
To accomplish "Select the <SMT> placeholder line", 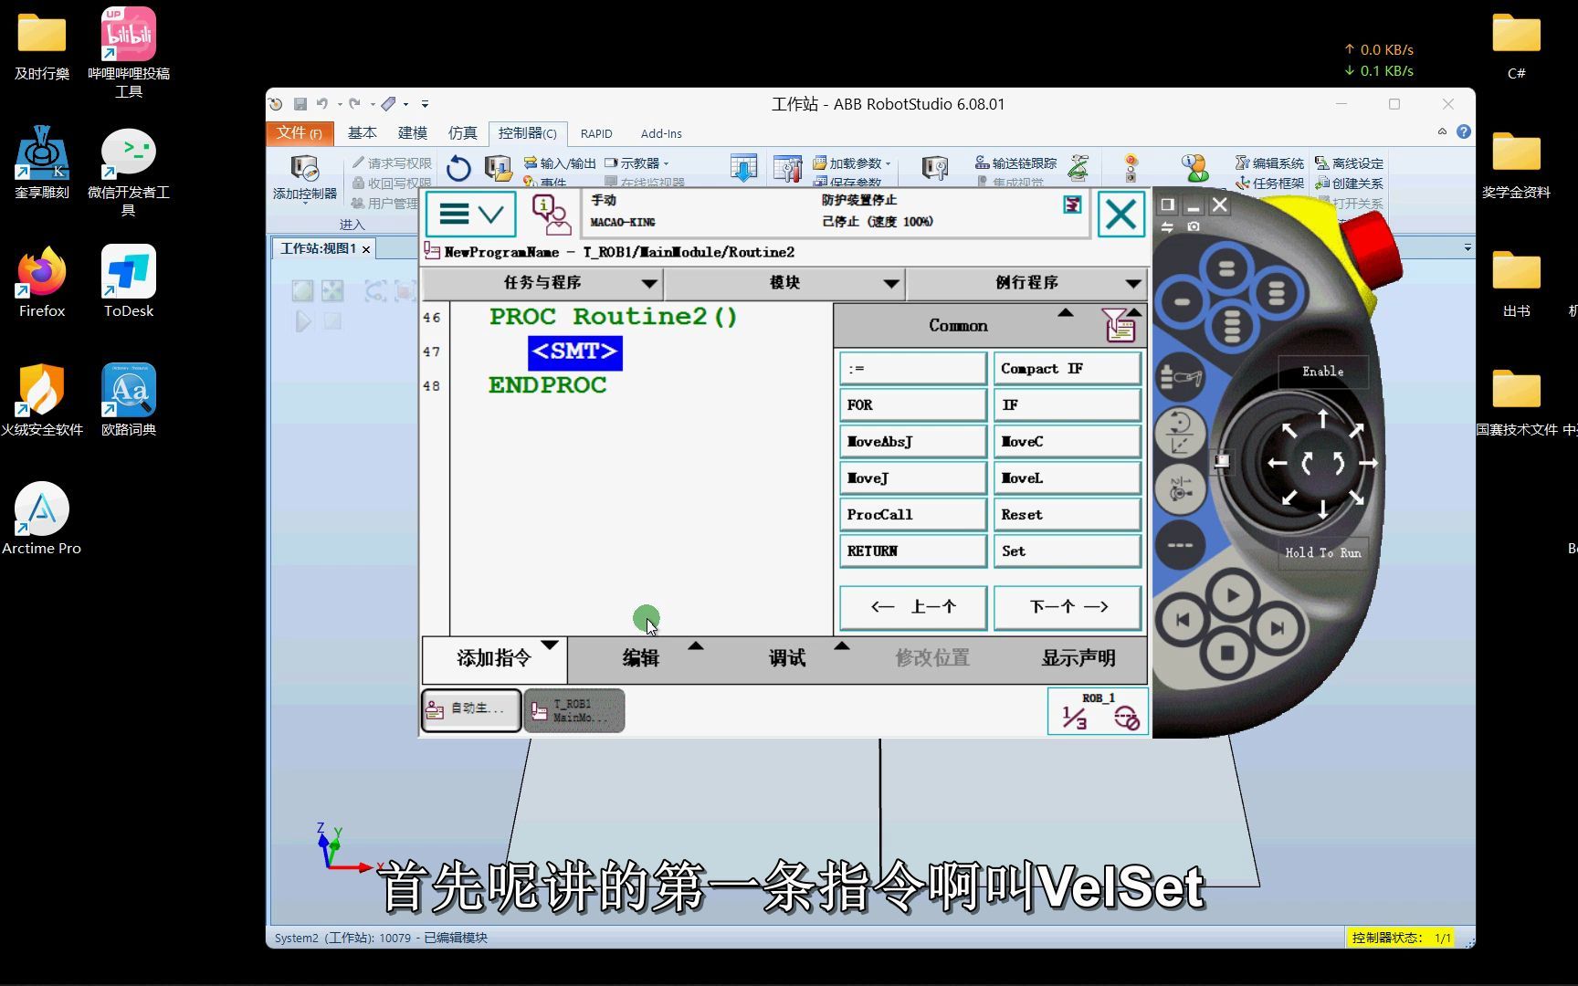I will click(x=575, y=352).
